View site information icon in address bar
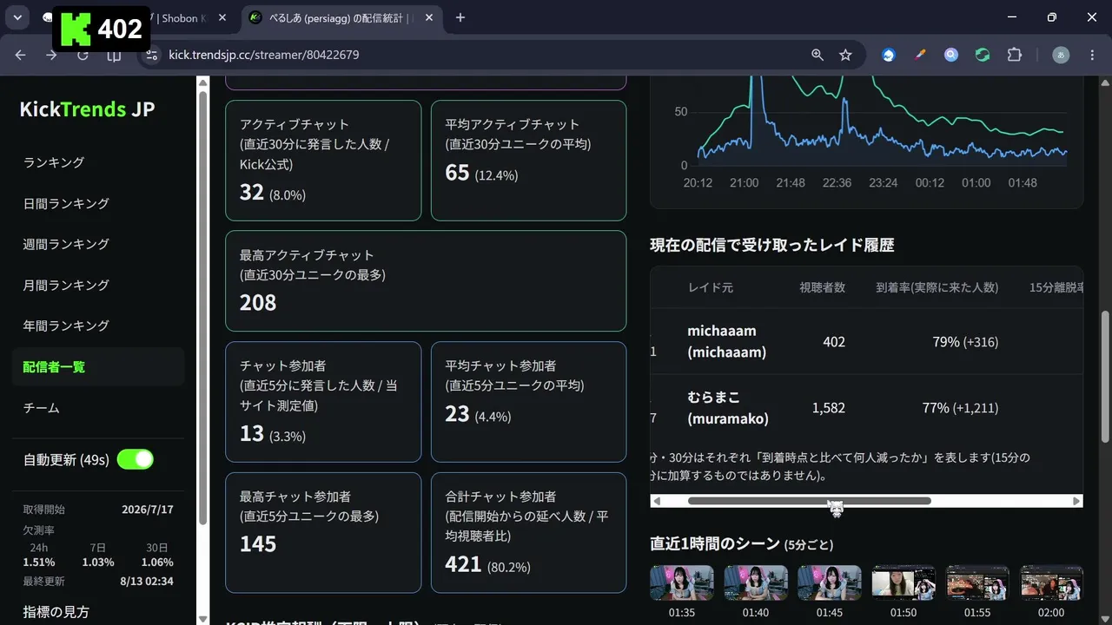This screenshot has width=1112, height=625. (x=151, y=55)
